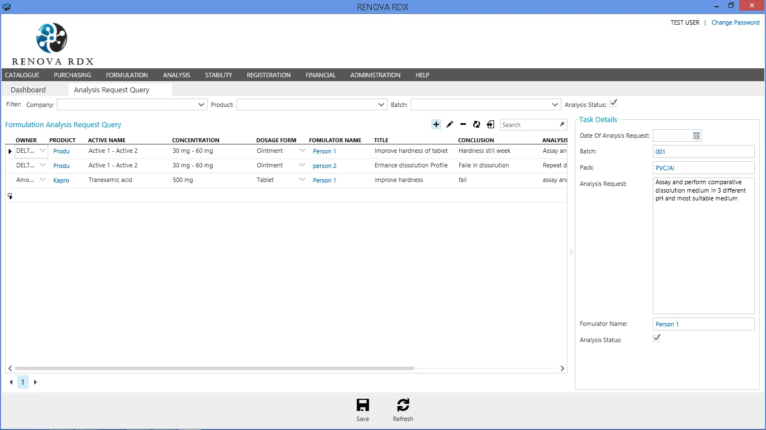Toggle the Analysis Status filter checkbox
Screen dimensions: 766x430
[x=613, y=103]
